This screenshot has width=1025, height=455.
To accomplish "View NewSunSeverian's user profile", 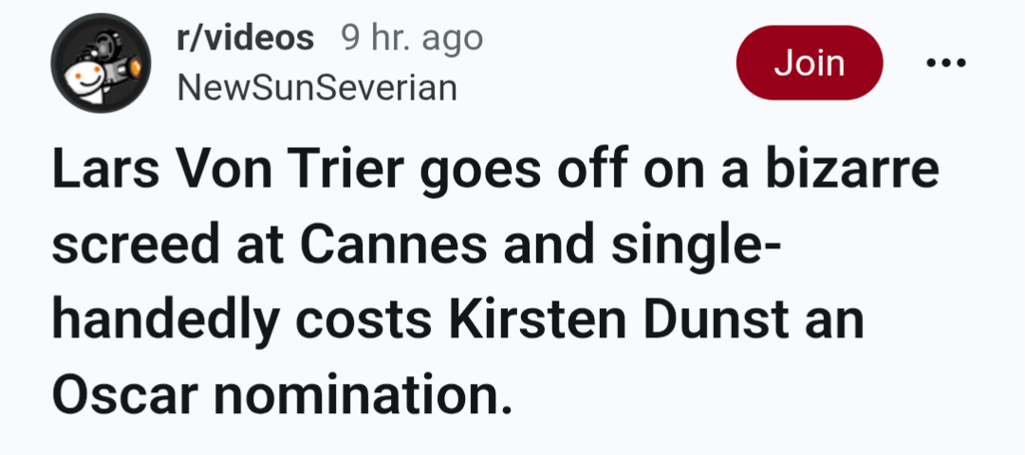I will point(317,88).
